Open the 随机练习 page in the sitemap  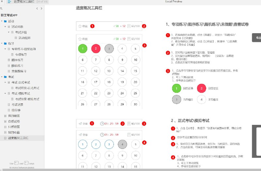[x=17, y=66]
